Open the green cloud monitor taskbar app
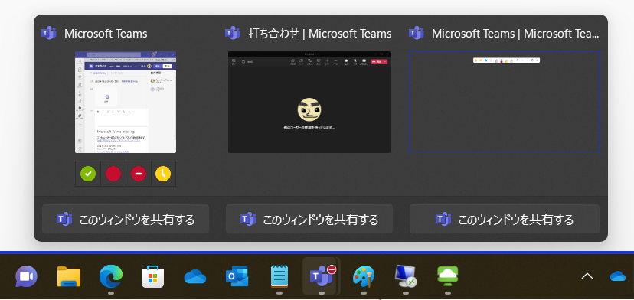Viewport: 634px width, 300px height. tap(448, 277)
